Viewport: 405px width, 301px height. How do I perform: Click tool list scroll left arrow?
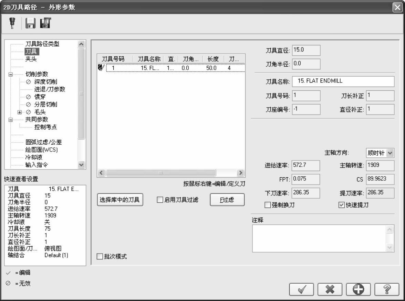[102, 172]
